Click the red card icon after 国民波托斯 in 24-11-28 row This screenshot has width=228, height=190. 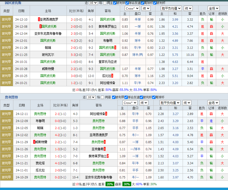tap(115, 47)
